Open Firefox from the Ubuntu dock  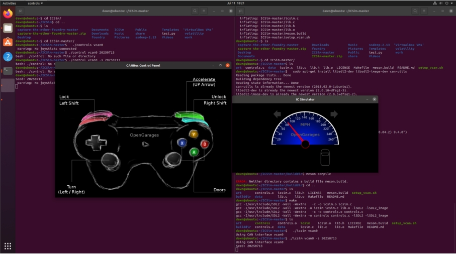[8, 14]
